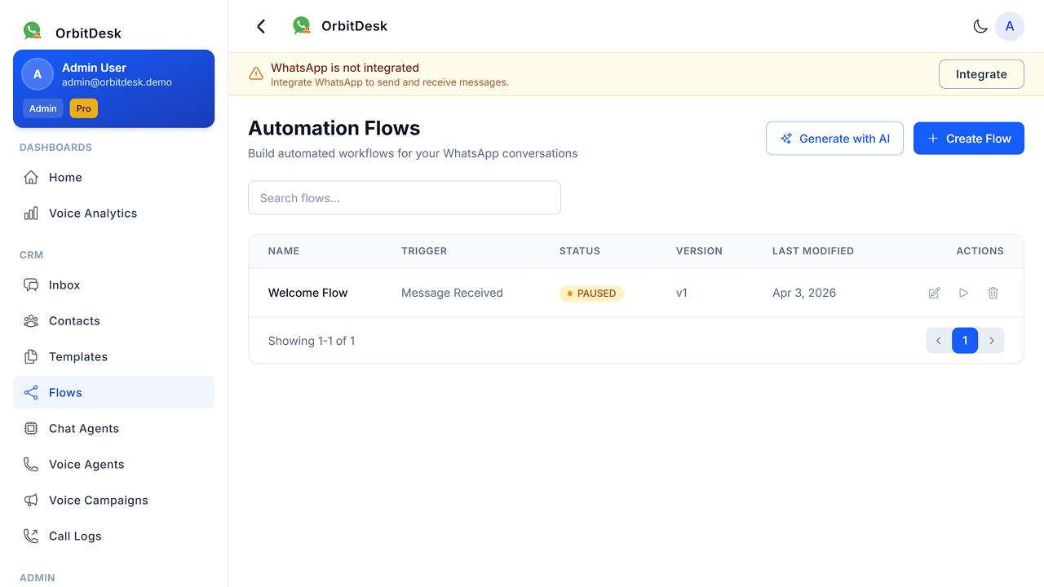The width and height of the screenshot is (1044, 587).
Task: Click the Create Flow button
Action: click(x=968, y=139)
